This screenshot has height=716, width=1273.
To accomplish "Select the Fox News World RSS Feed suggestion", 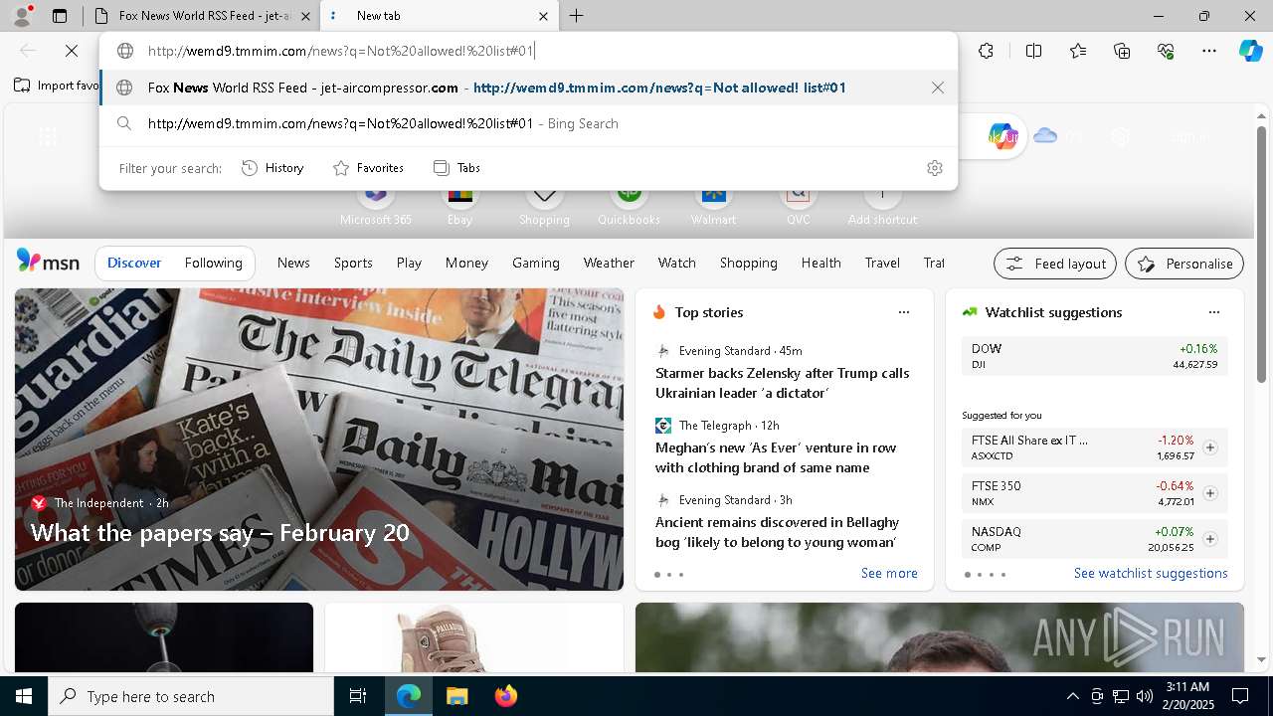I will [x=528, y=88].
